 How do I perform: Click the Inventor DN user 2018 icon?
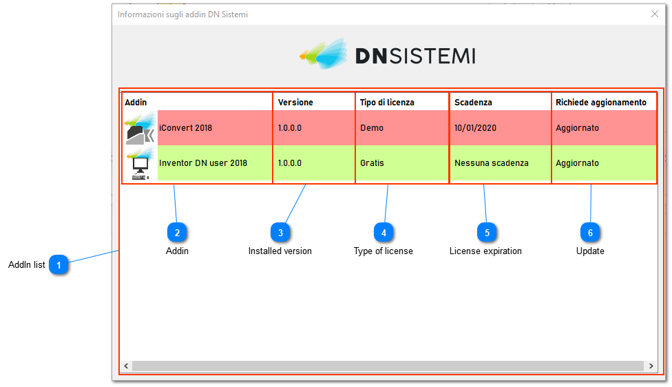tap(140, 163)
